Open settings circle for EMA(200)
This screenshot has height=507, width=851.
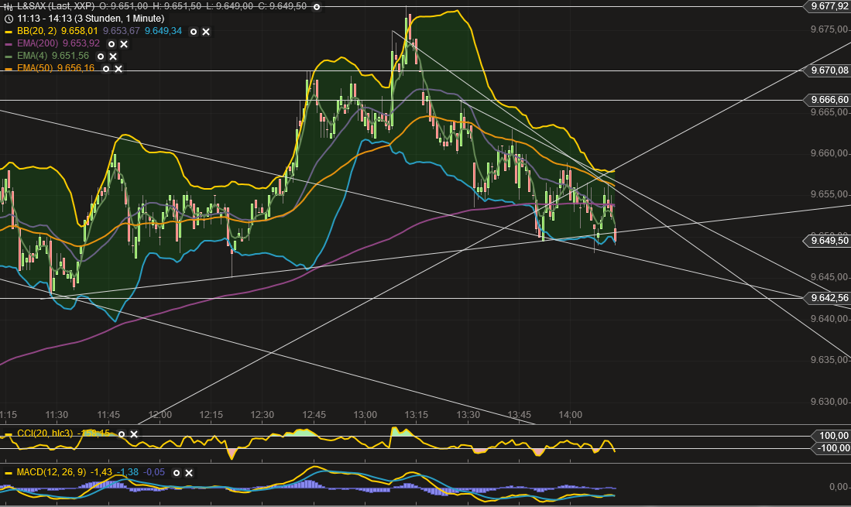coord(111,44)
